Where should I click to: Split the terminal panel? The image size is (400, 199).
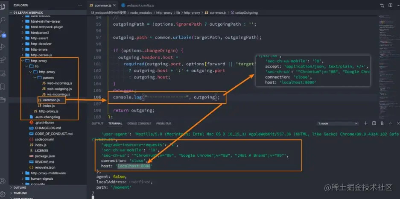[x=374, y=123]
